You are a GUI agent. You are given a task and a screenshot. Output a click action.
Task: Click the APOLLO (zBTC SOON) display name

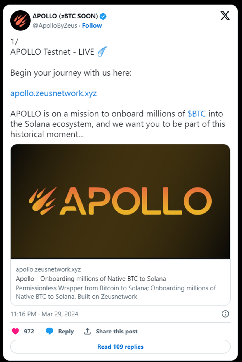click(65, 16)
